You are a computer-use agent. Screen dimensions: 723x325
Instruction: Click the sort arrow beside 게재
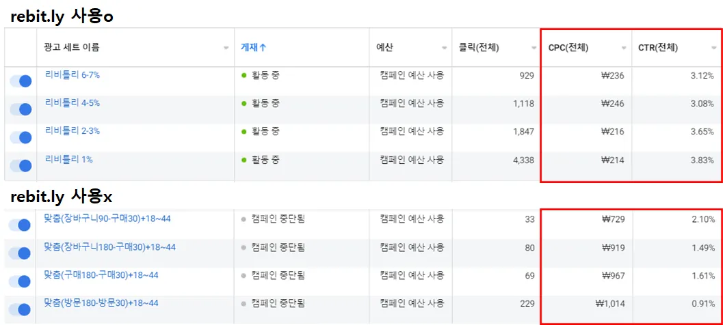(x=263, y=47)
